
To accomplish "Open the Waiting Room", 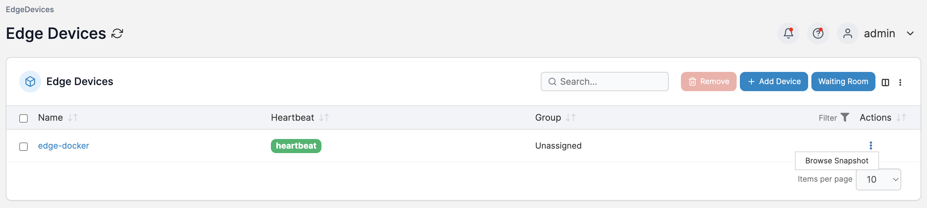I will click(x=843, y=82).
